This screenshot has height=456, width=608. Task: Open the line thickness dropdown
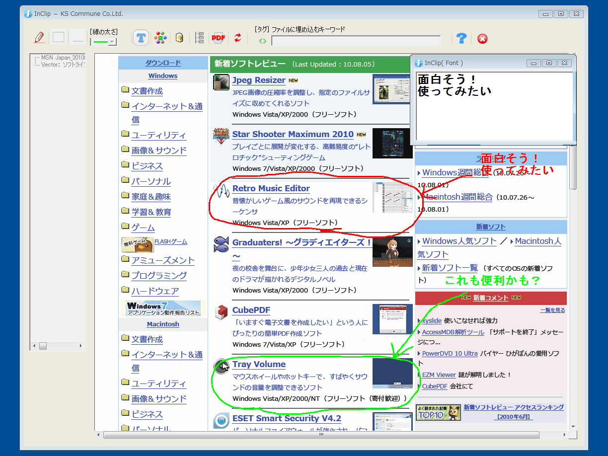pyautogui.click(x=112, y=42)
